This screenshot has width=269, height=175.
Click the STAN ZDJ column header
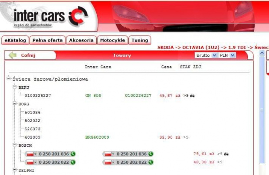point(190,67)
